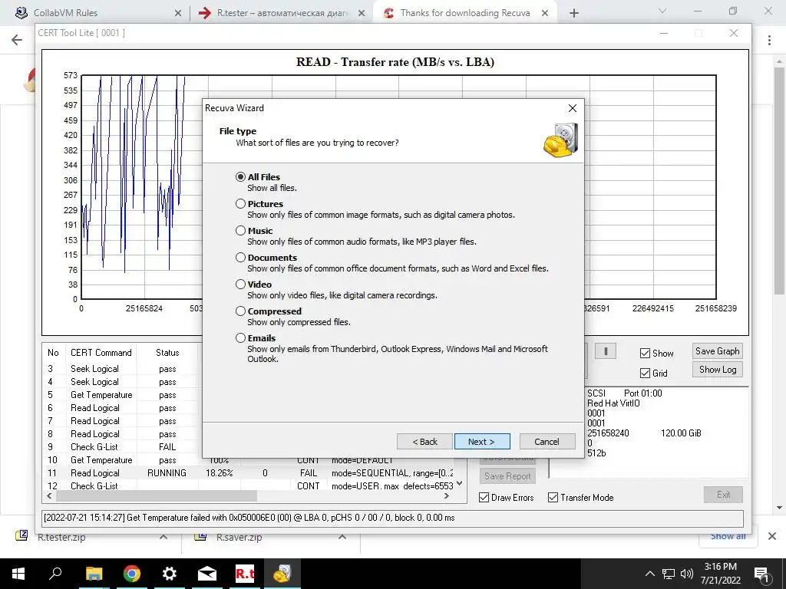Close the Recuva download tab
This screenshot has width=786, height=589.
pos(545,13)
